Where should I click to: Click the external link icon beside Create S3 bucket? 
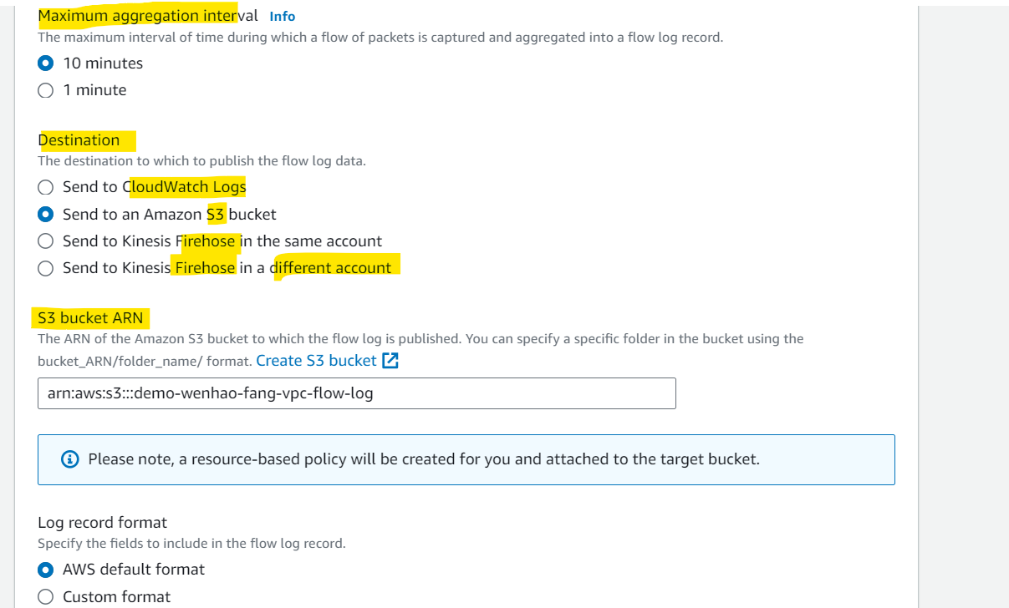point(390,361)
